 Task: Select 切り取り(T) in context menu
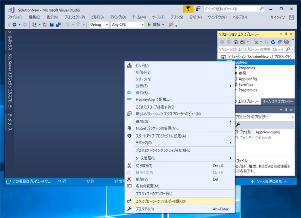click(180, 166)
